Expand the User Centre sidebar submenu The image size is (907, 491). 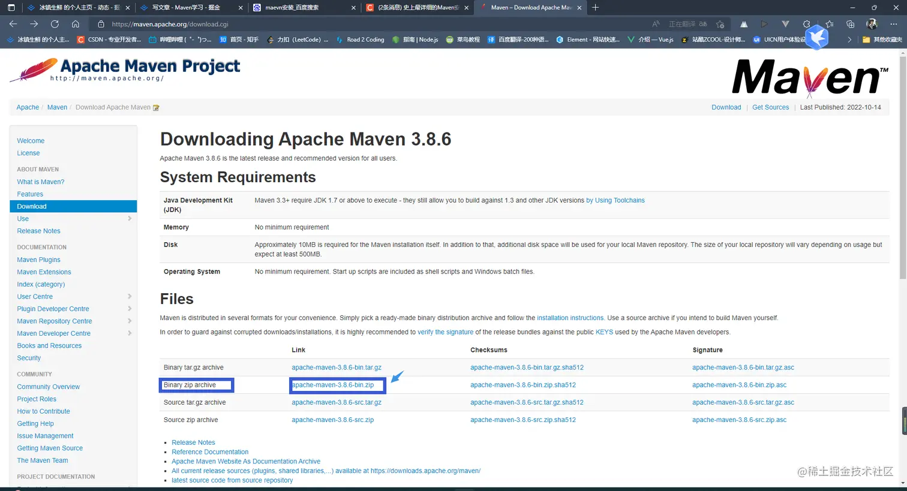(130, 297)
